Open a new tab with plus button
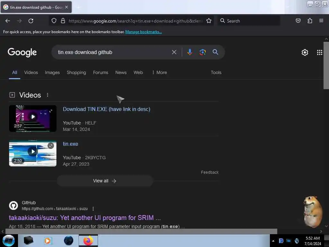The width and height of the screenshot is (329, 247). click(78, 7)
